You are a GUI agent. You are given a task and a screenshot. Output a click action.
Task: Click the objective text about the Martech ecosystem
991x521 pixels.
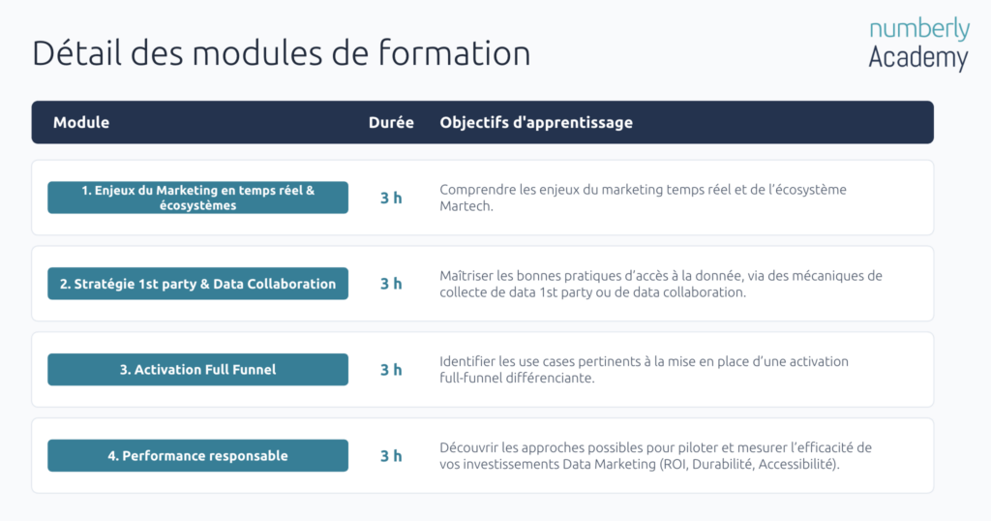[643, 198]
